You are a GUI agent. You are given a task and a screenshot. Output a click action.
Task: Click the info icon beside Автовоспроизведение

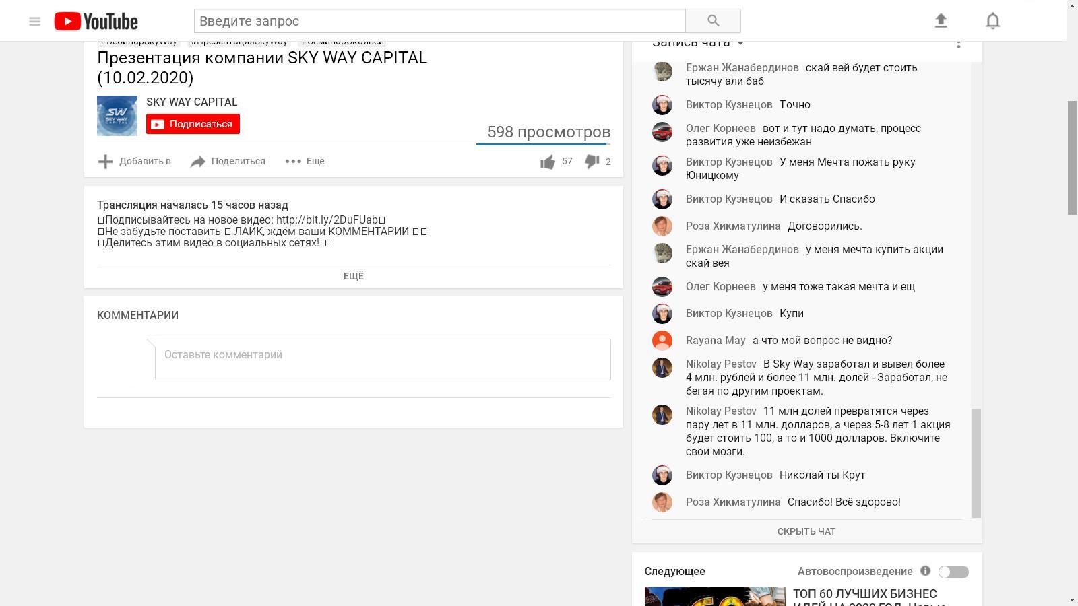(x=926, y=571)
